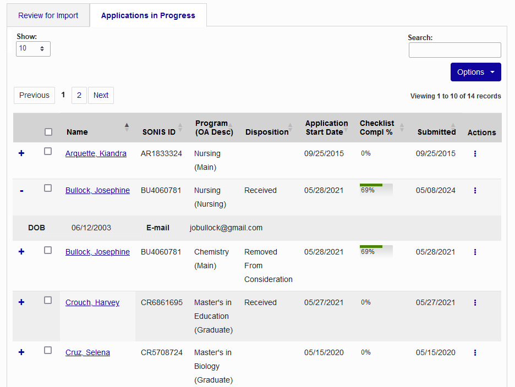Open the Show entries count selector
This screenshot has width=515, height=387.
click(33, 48)
